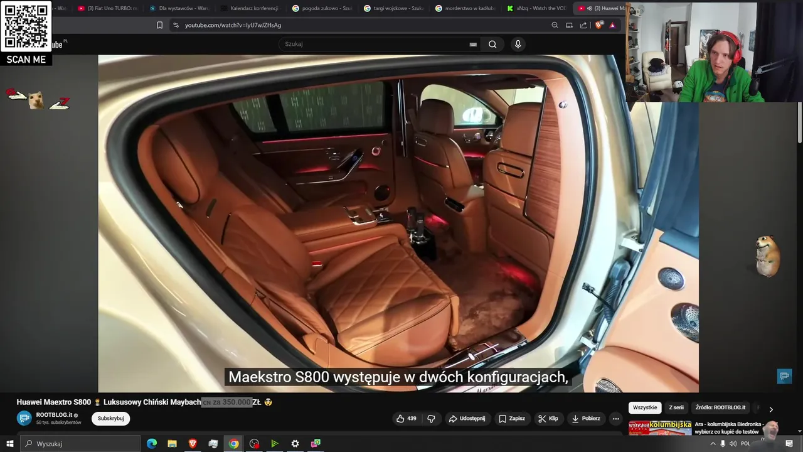Viewport: 803px width, 452px height.
Task: Switch to the Fiat Uno TURBO tab
Action: point(108,8)
